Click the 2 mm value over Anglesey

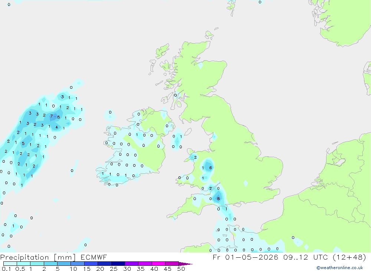pos(195,157)
